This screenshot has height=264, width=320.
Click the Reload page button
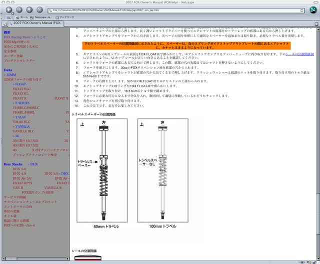29,9
